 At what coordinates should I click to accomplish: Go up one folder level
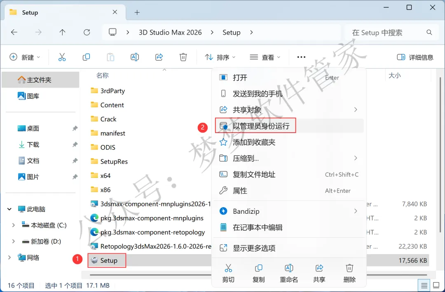(63, 33)
